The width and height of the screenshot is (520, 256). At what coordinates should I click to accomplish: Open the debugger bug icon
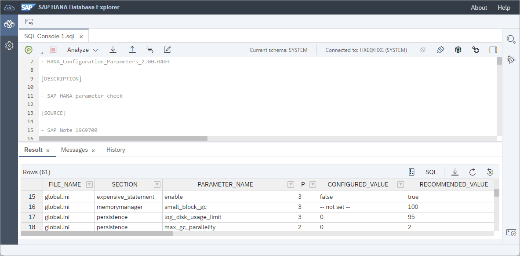click(x=511, y=59)
